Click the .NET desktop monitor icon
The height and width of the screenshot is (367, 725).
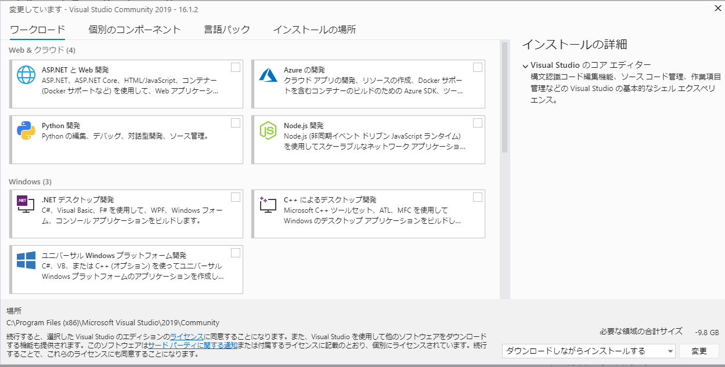26,204
